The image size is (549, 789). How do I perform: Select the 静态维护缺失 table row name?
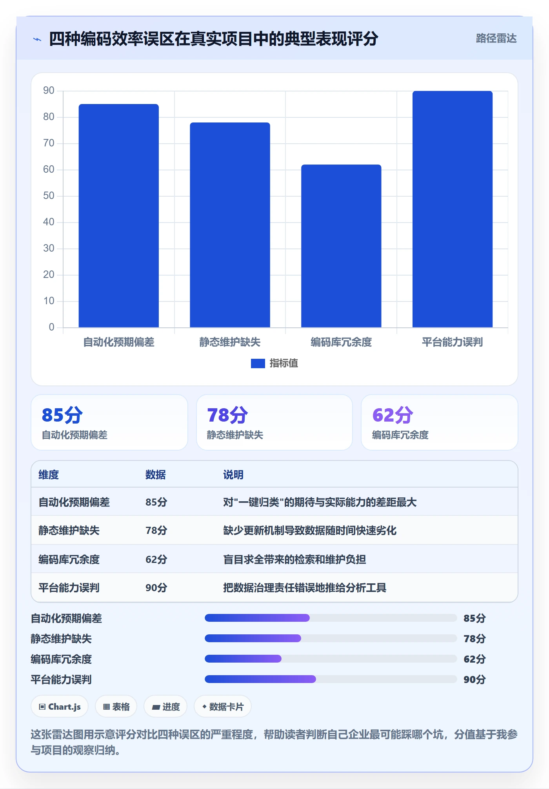[x=69, y=530]
